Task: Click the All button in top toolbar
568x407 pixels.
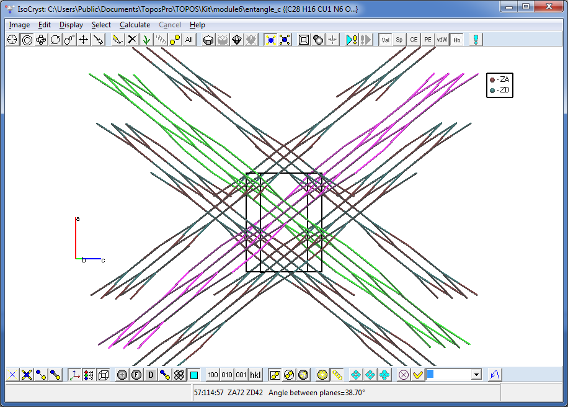Action: (x=189, y=40)
